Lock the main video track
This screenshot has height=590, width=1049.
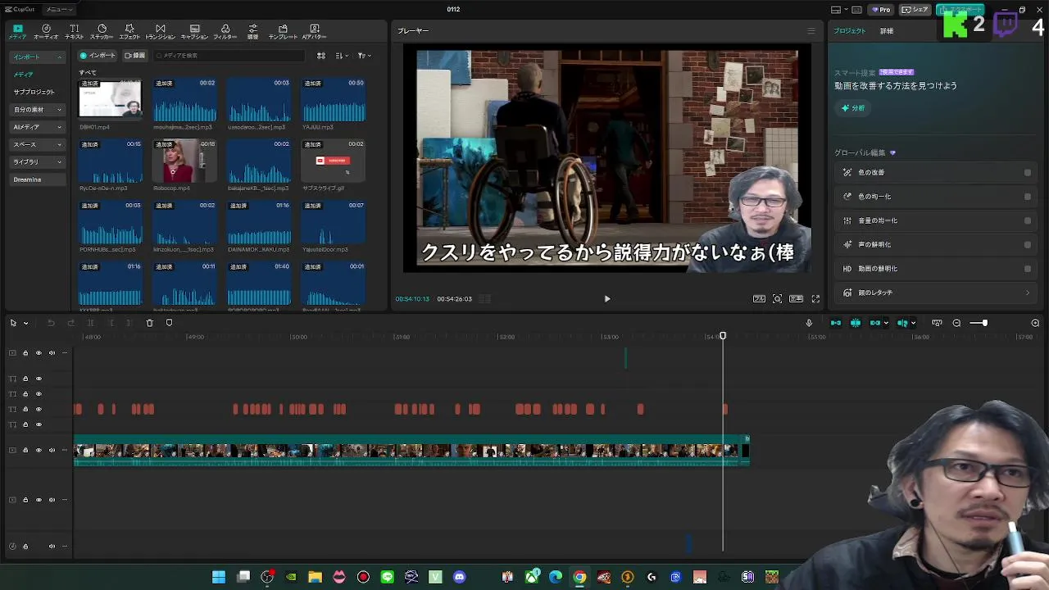pyautogui.click(x=25, y=451)
